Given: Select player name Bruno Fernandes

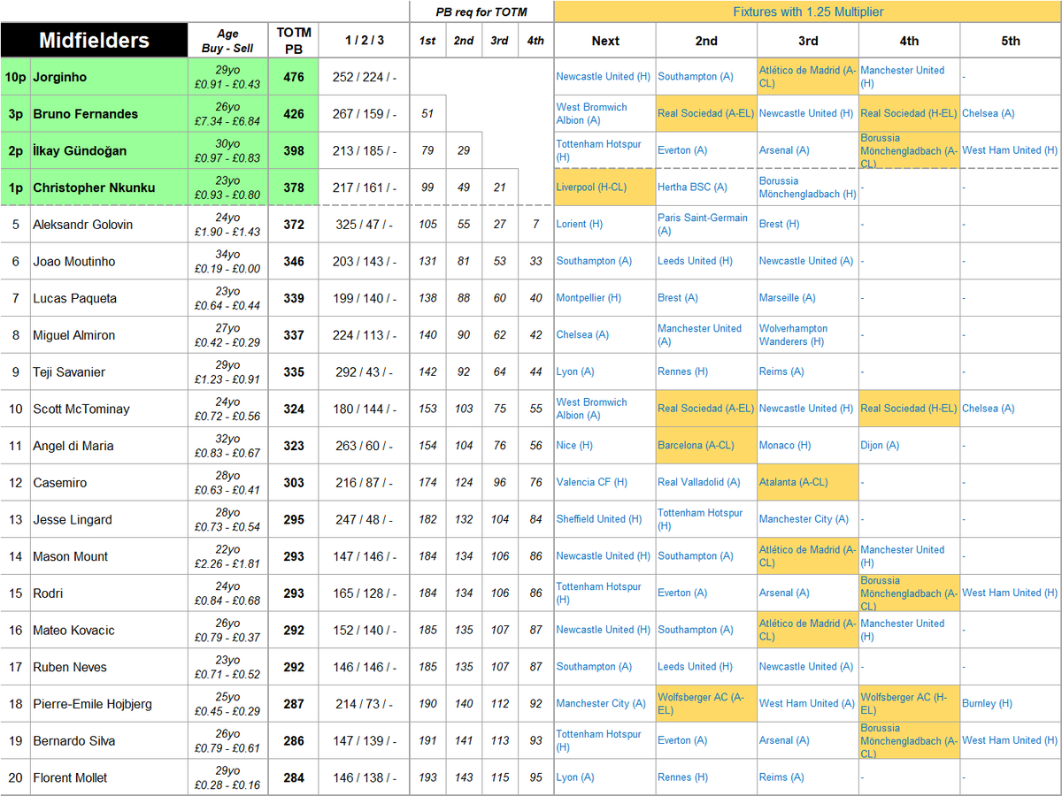Looking at the screenshot, I should click(x=86, y=114).
